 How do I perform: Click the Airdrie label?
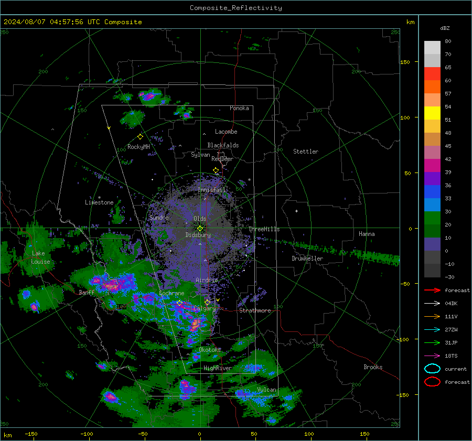pyautogui.click(x=207, y=280)
